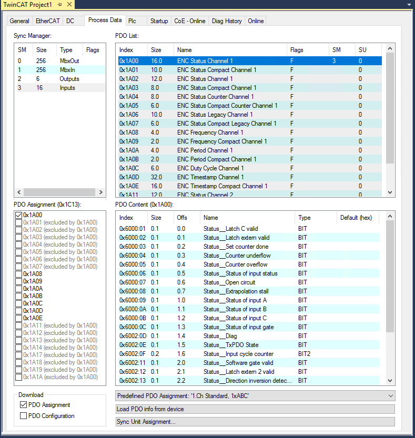Click the disabled 0x1A01 excluded checkbox
Screen dimensions: 415x438
click(x=19, y=222)
